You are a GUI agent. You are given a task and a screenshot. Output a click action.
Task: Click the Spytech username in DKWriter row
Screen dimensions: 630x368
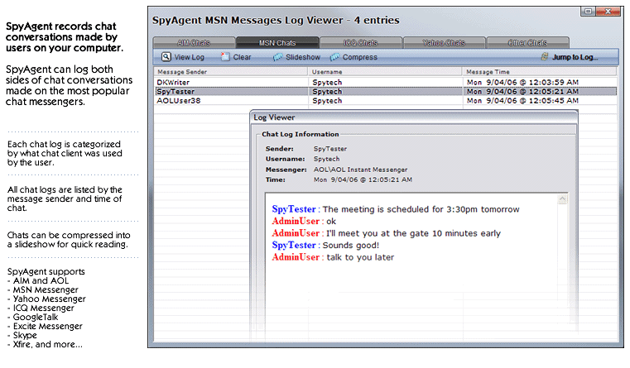click(327, 82)
